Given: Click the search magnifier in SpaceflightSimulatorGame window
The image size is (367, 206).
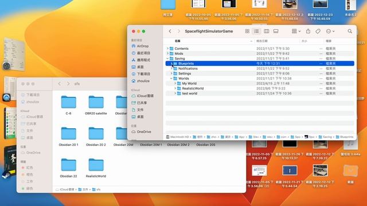Looking at the screenshot, I should tap(350, 31).
